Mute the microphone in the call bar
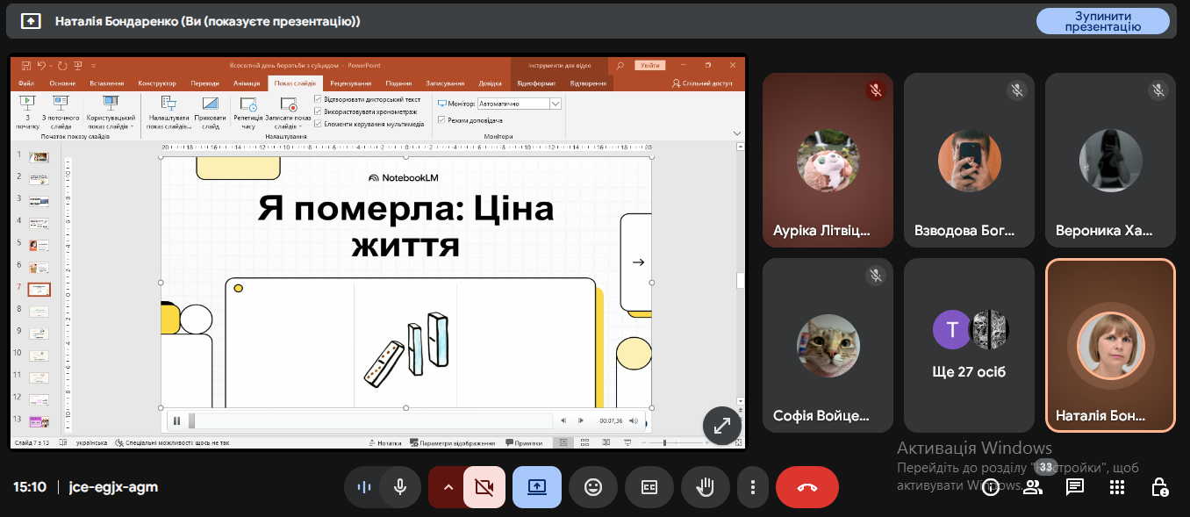1190x517 pixels. tap(400, 487)
